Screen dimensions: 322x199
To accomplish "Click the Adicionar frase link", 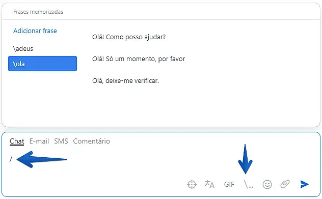I will (35, 31).
